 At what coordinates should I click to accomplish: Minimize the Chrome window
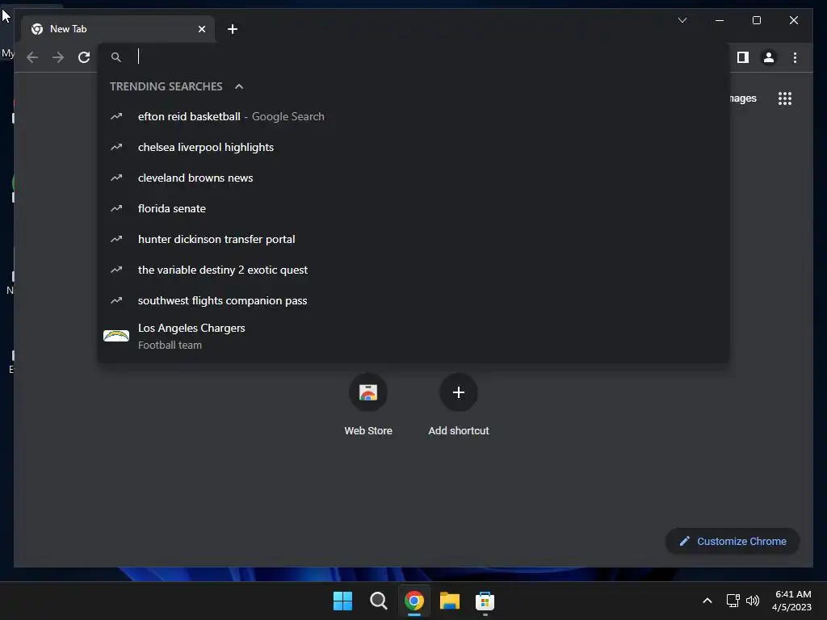720,20
